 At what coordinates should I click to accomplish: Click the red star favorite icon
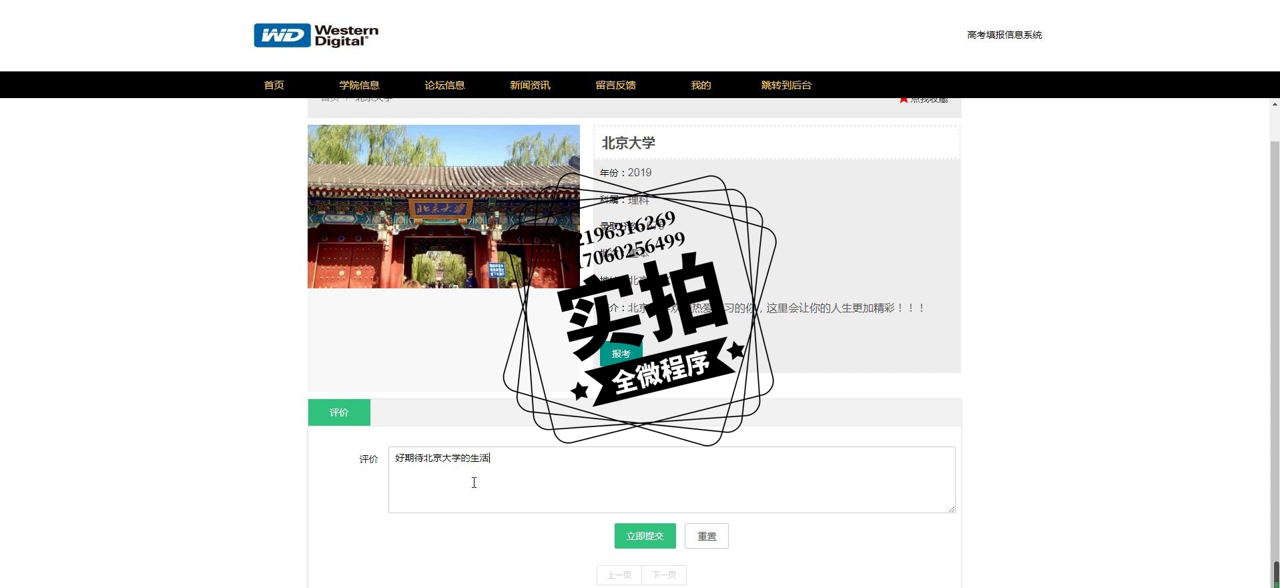tap(904, 100)
